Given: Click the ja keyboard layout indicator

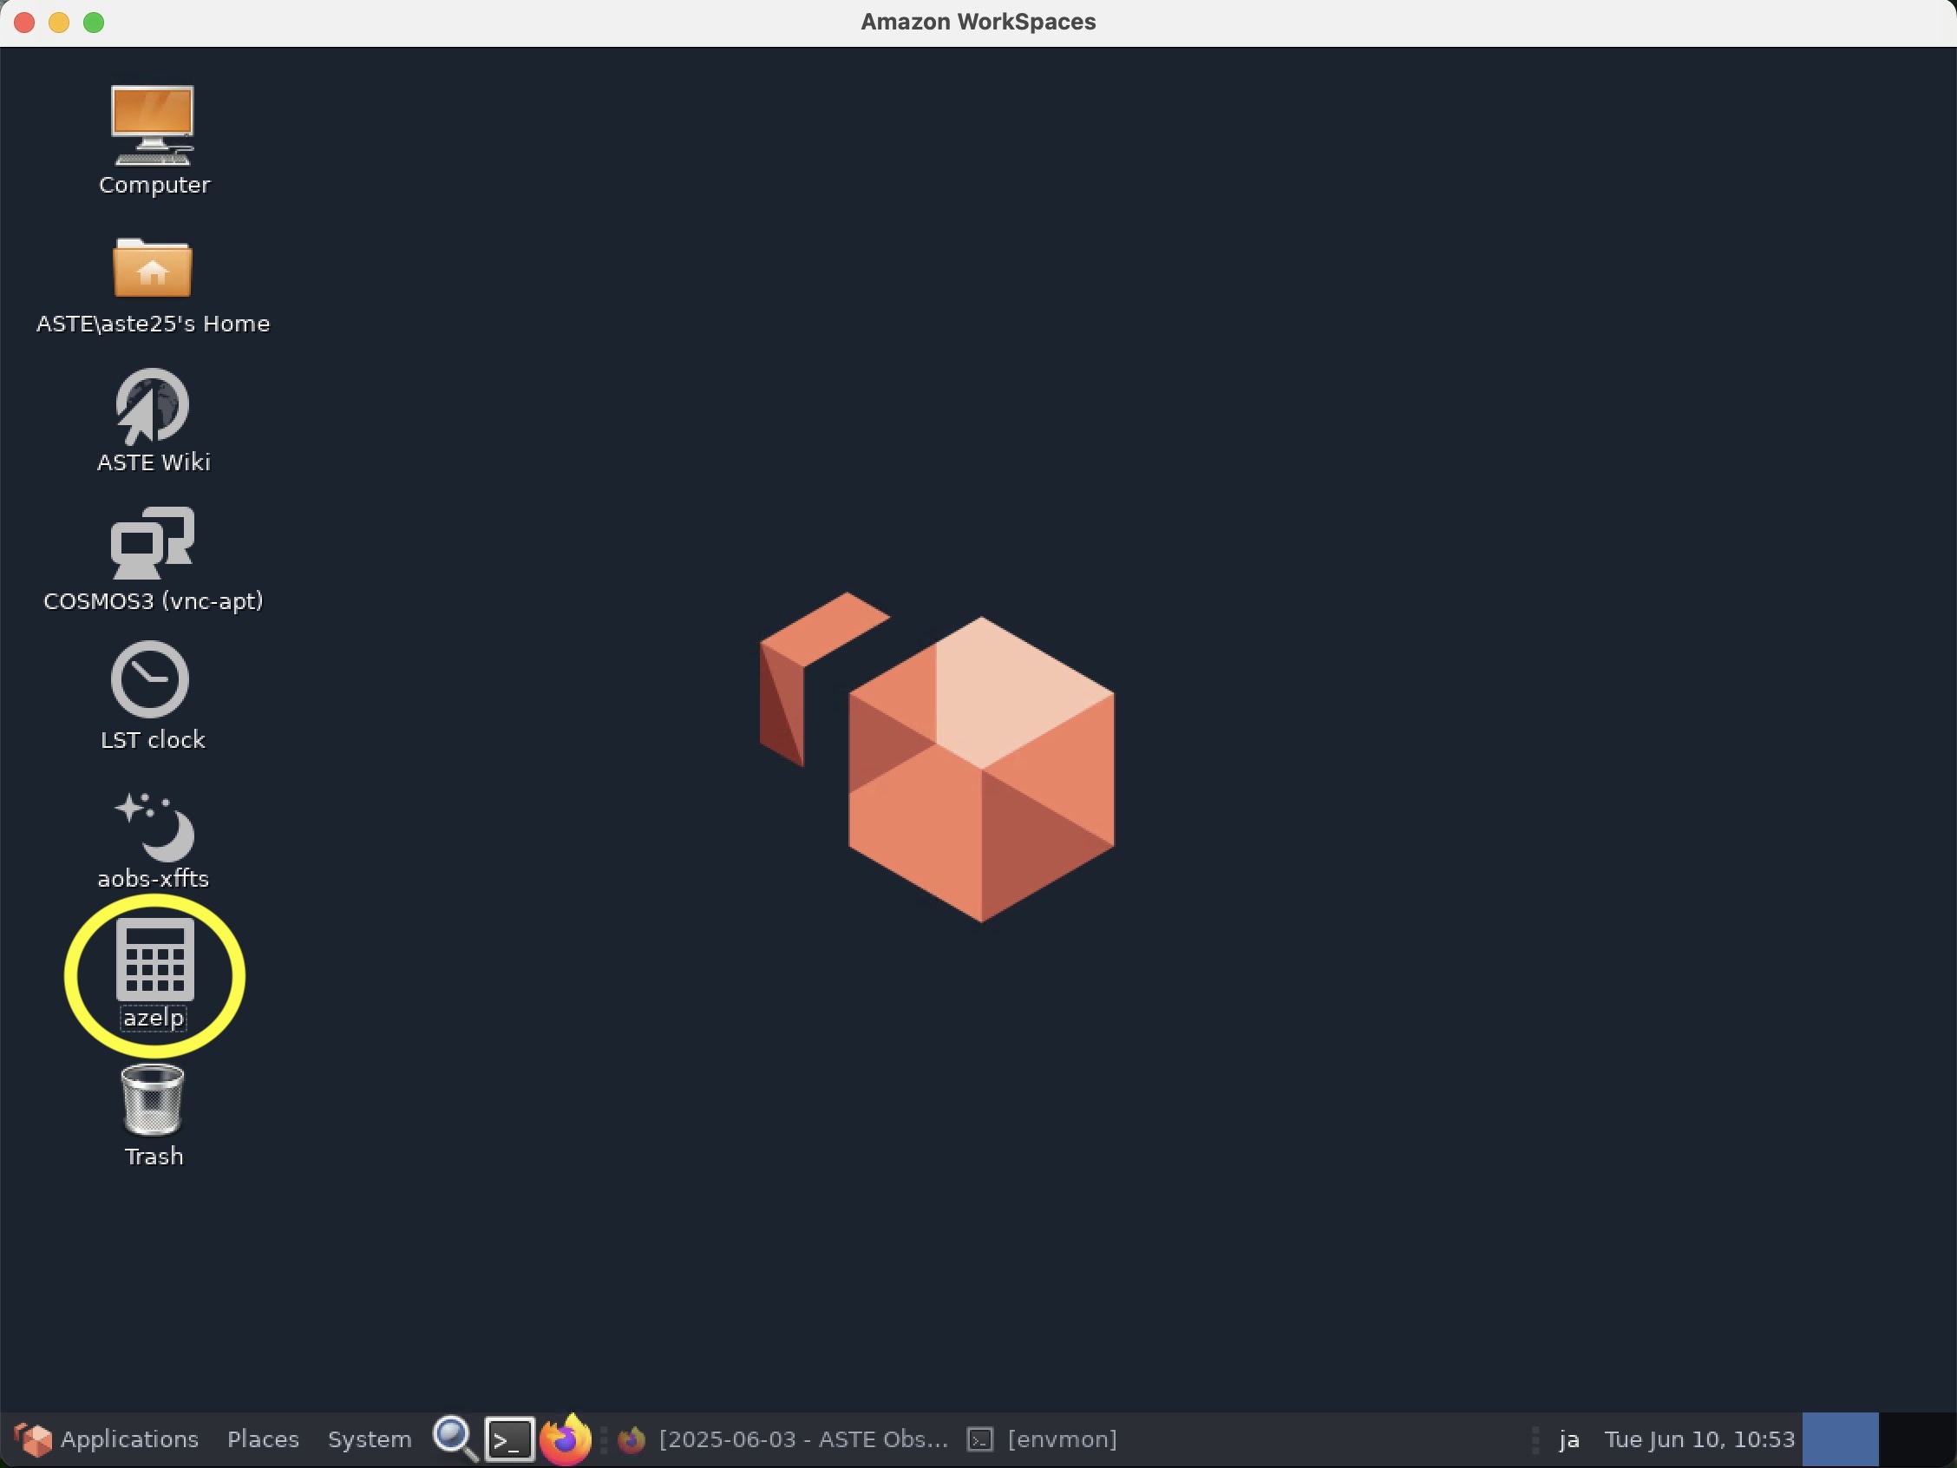Looking at the screenshot, I should (x=1568, y=1439).
